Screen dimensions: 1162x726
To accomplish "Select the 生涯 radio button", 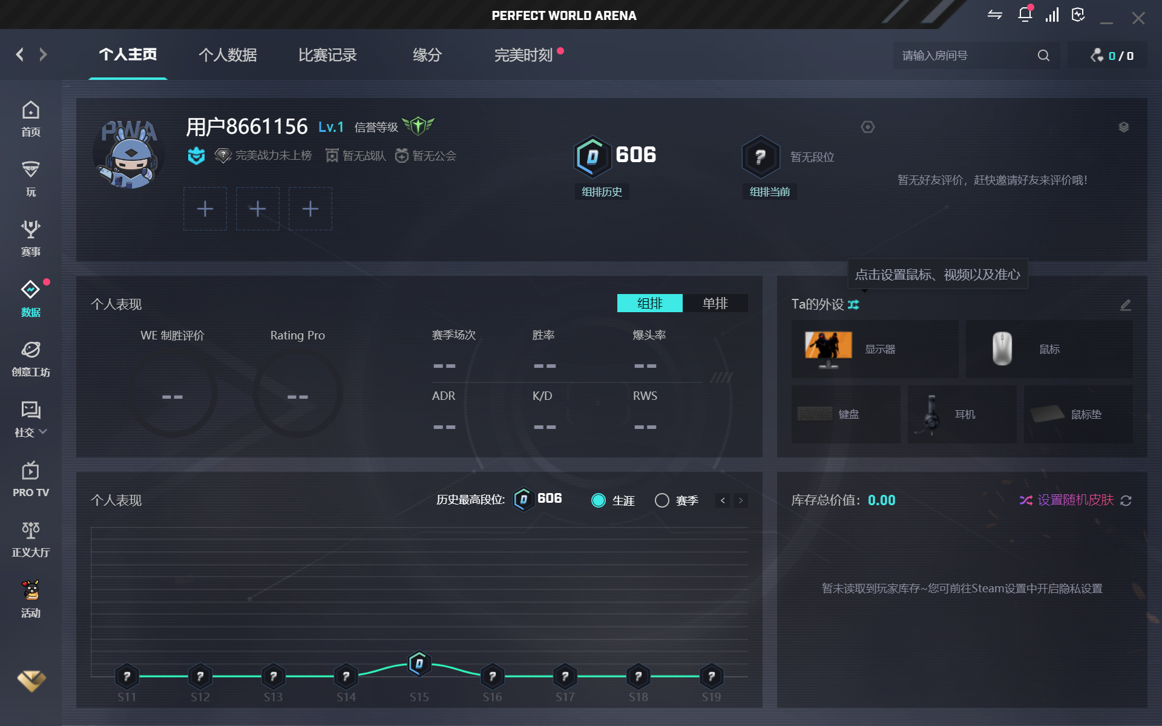I will pos(599,501).
